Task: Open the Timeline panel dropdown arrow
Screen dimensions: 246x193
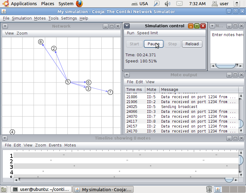Action: pos(5,138)
